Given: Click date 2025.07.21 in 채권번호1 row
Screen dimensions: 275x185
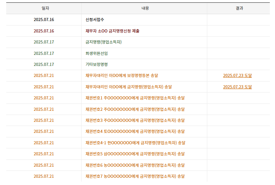Looking at the screenshot, I should 44,98.
